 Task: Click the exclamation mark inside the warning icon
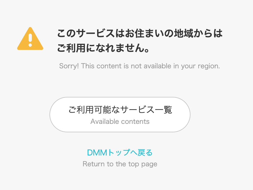30,40
